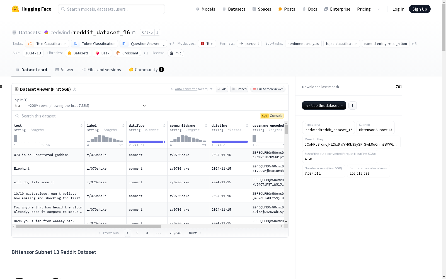Click the table horizontal scrollbar
This screenshot has width=446, height=279.
[x=88, y=226]
